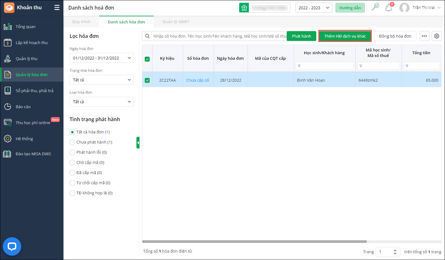This screenshot has height=260, width=445.
Task: Click the Đồng bộ hóa đơn button
Action: click(395, 36)
